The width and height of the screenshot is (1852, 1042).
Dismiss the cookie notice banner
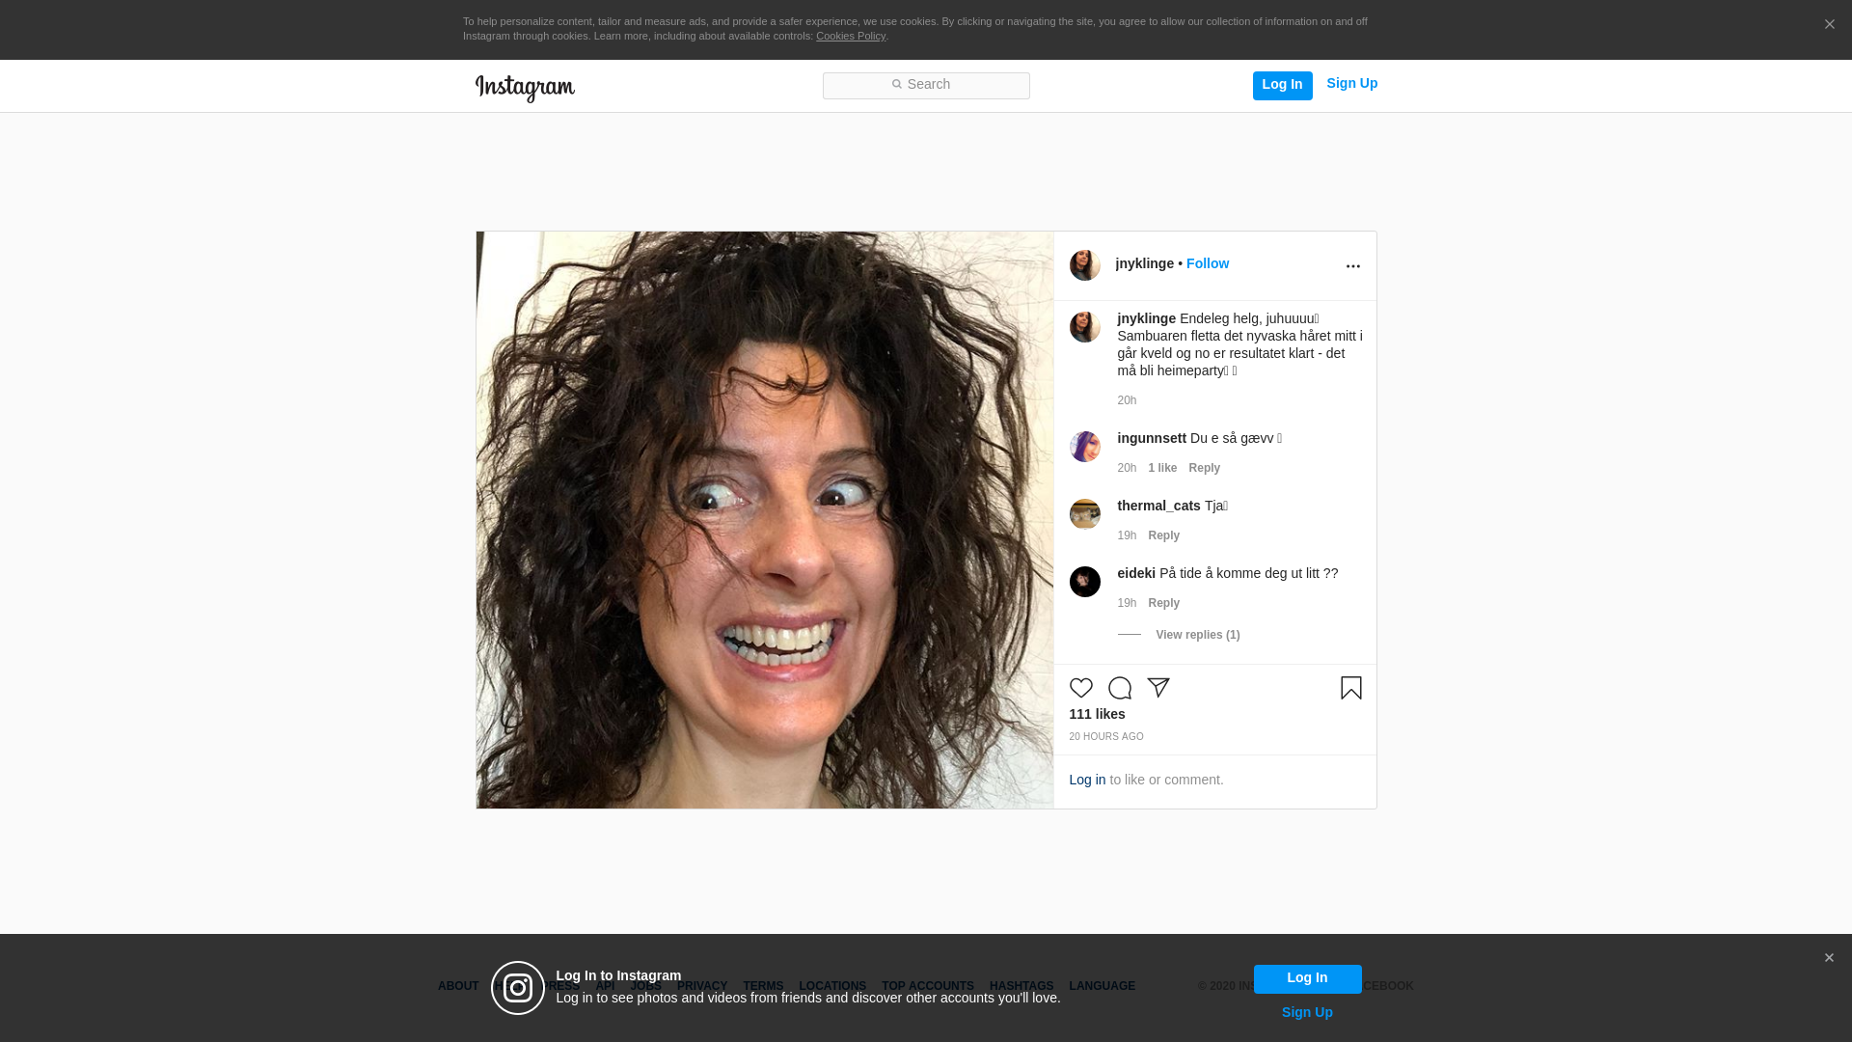(1829, 25)
